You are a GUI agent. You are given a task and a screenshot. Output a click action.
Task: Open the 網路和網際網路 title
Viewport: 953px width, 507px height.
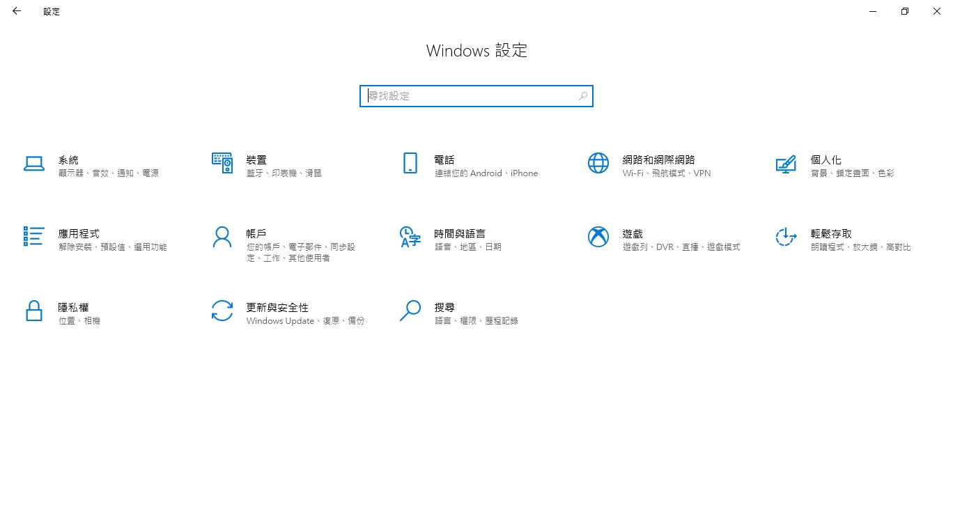click(x=659, y=160)
